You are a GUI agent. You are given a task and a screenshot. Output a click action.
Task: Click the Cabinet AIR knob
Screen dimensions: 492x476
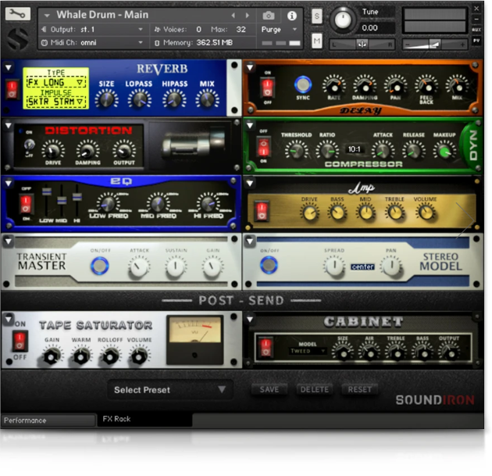click(369, 352)
